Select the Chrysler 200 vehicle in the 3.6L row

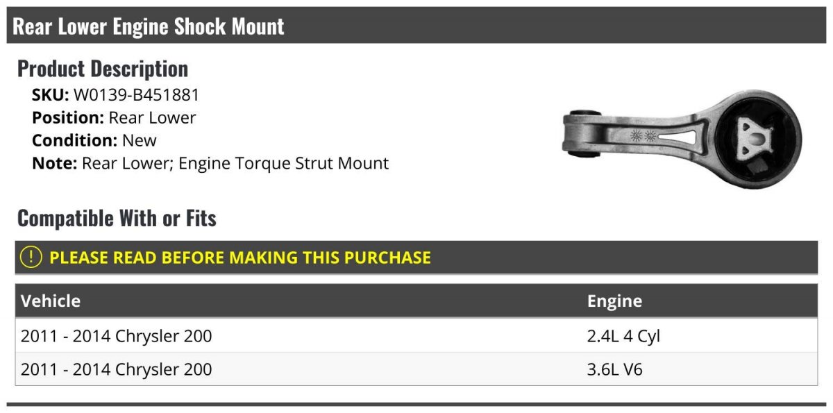coord(117,369)
